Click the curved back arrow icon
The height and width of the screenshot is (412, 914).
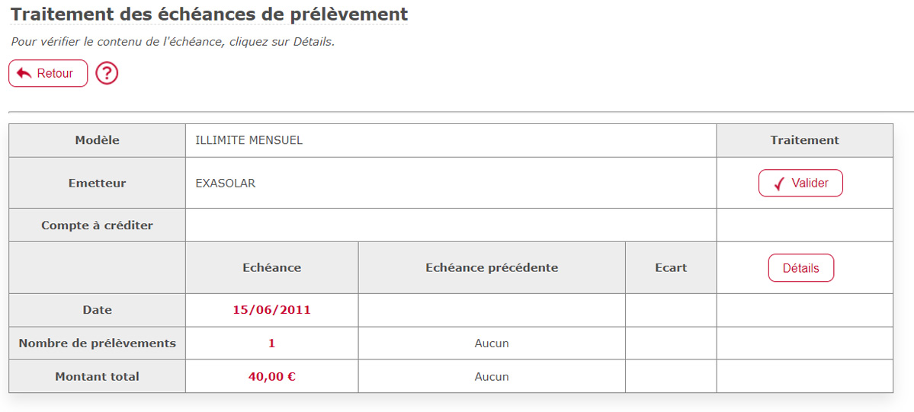[x=24, y=73]
